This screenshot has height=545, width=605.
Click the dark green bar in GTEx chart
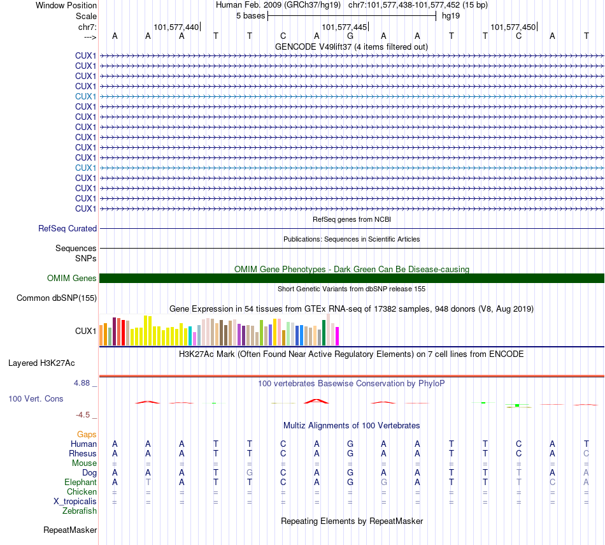(x=324, y=333)
